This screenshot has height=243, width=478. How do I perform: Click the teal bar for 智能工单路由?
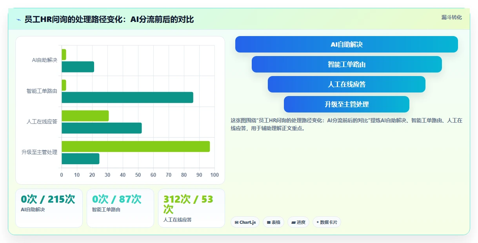point(127,97)
